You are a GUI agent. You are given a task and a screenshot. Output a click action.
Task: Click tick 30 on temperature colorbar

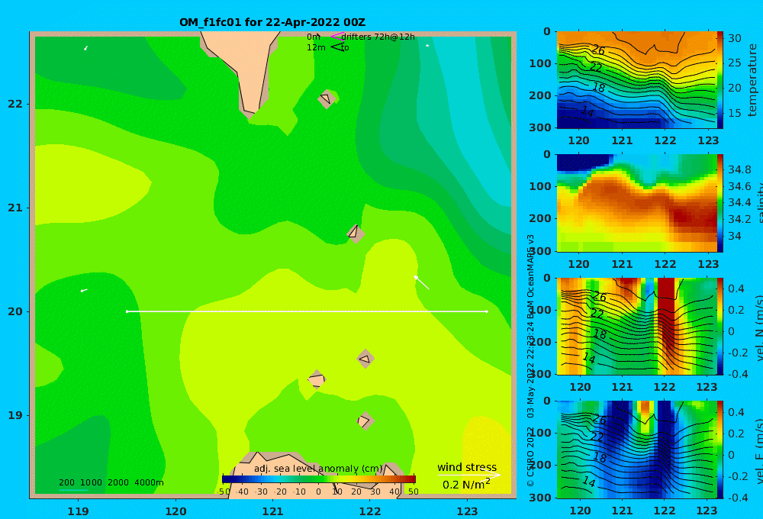(x=735, y=38)
